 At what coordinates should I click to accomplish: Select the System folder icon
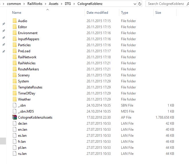click(15, 81)
